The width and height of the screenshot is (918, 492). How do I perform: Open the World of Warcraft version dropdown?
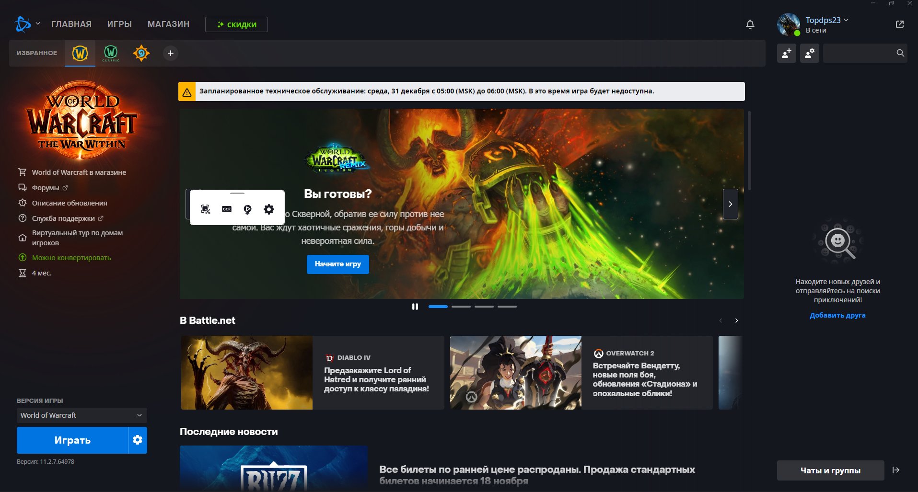click(81, 415)
